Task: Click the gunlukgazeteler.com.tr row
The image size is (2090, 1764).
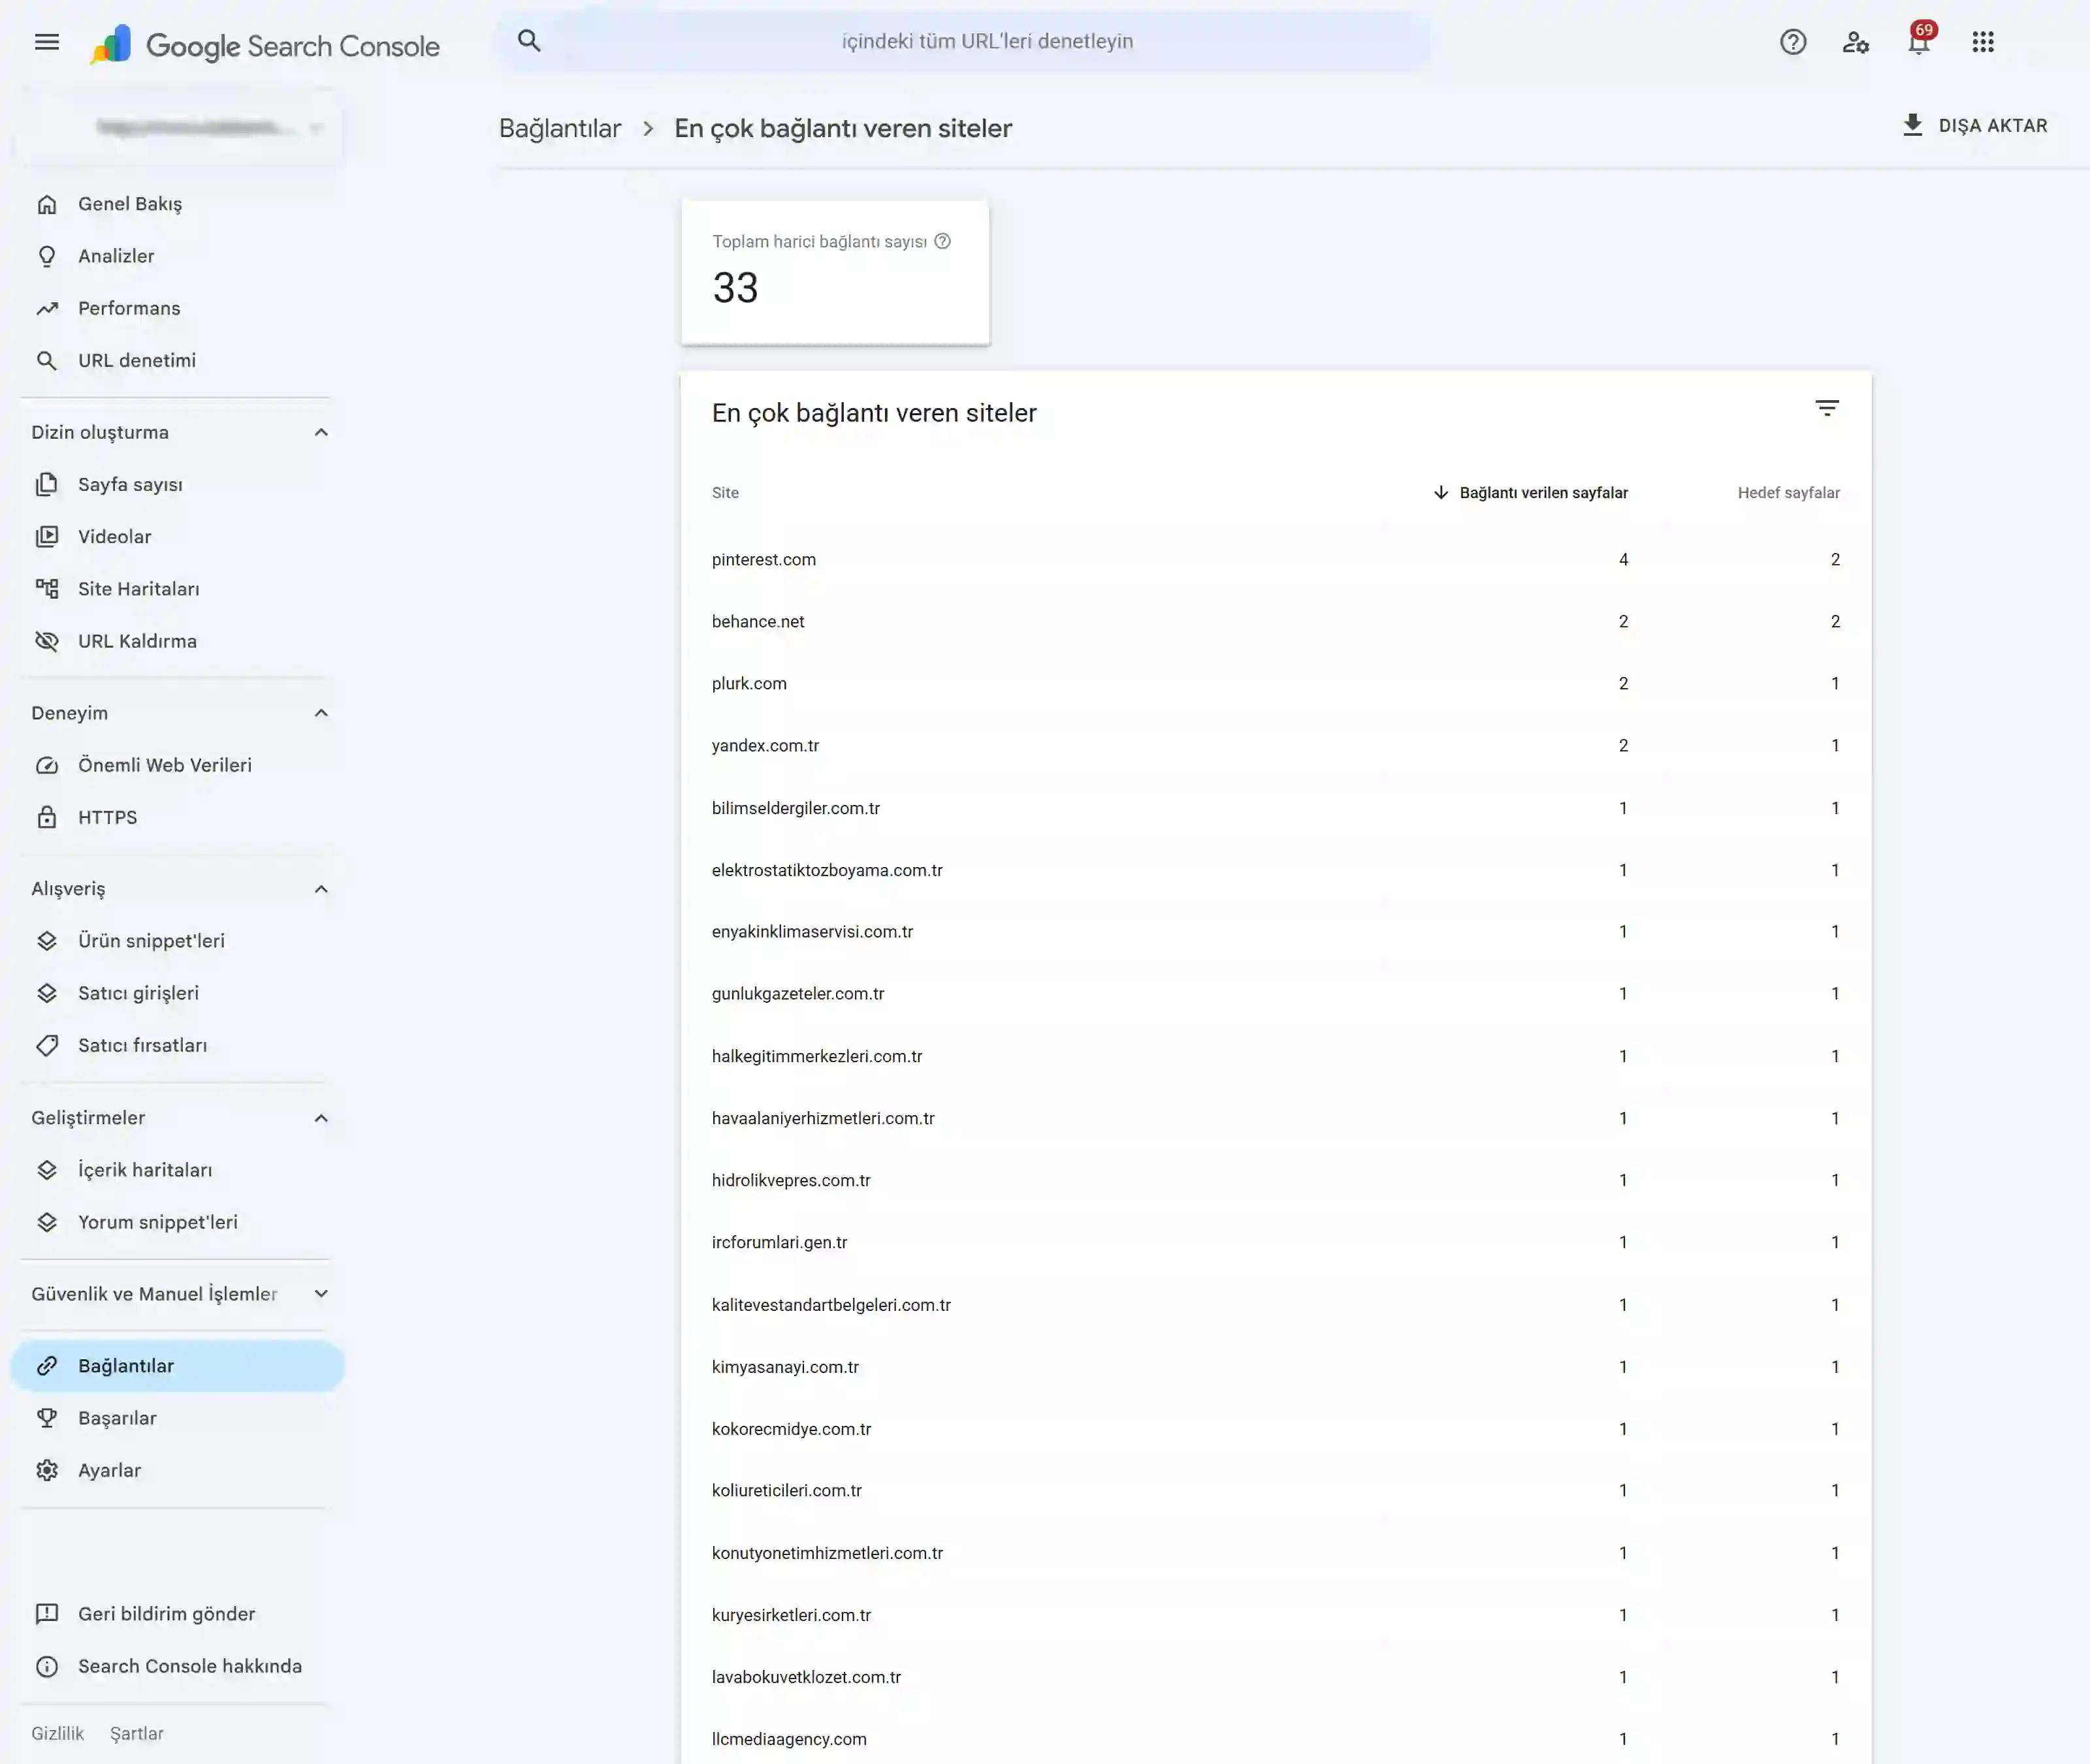Action: (1276, 993)
